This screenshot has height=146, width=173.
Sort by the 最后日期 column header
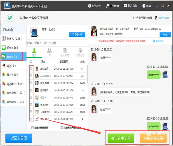coord(64,62)
